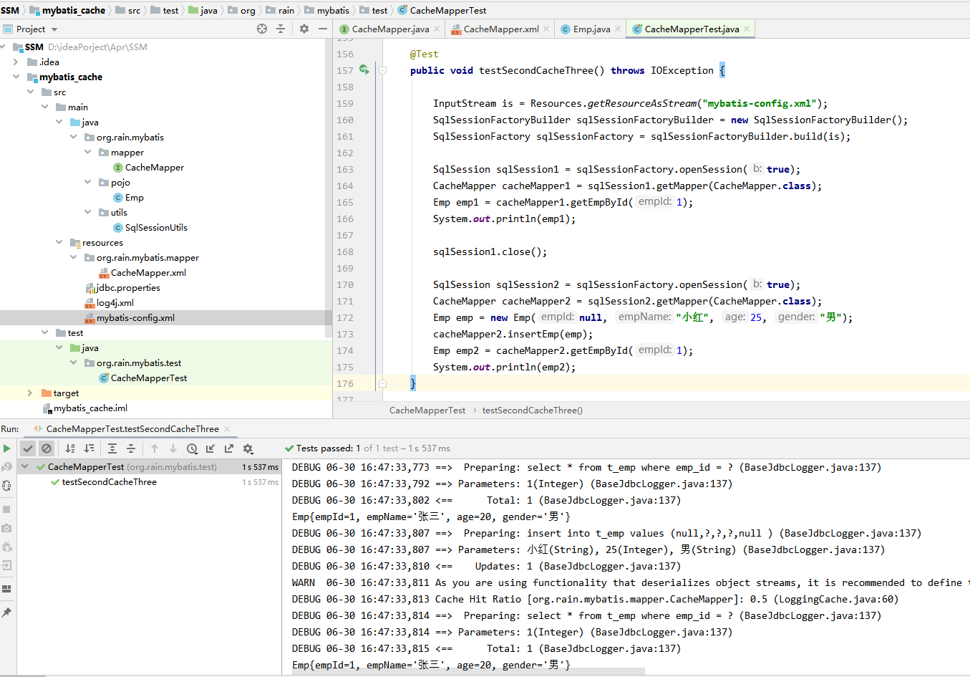Close the CacheMapper.xml tab

coord(546,29)
